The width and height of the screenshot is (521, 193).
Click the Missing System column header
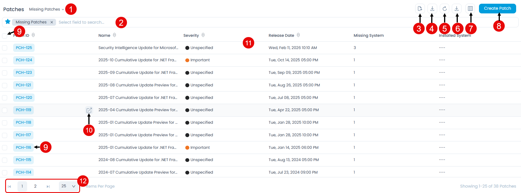tap(369, 35)
